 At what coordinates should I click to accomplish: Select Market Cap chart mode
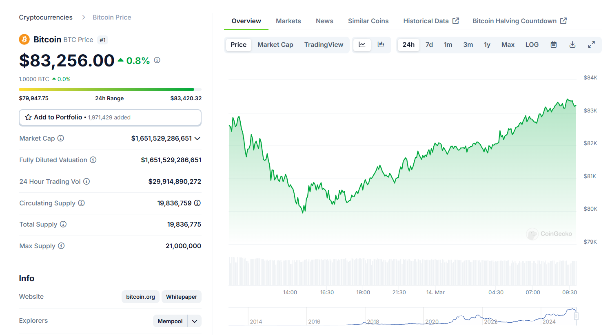coord(275,45)
